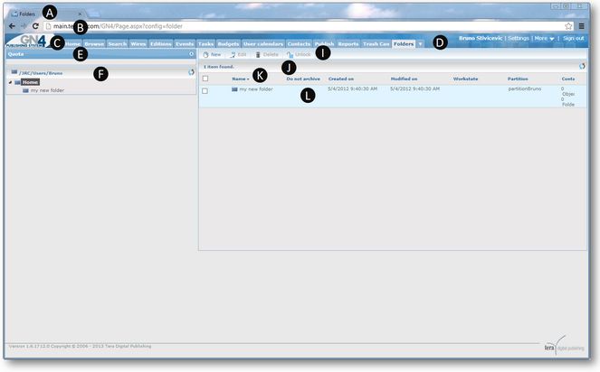Click the New folder button

(212, 55)
